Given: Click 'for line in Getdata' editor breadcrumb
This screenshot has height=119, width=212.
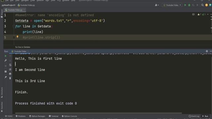Looking at the screenshot, I should point(23,47).
